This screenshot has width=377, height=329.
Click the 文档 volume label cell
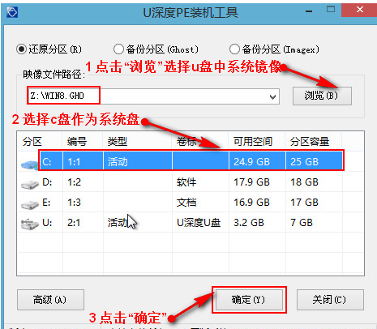click(186, 203)
